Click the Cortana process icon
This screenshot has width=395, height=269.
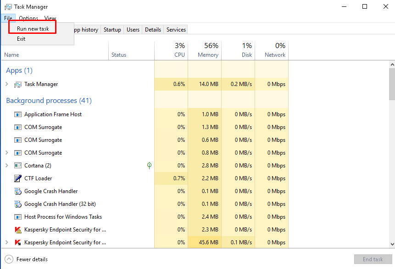pyautogui.click(x=17, y=166)
